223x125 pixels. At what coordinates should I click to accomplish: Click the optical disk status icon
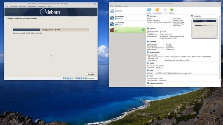click(66, 78)
